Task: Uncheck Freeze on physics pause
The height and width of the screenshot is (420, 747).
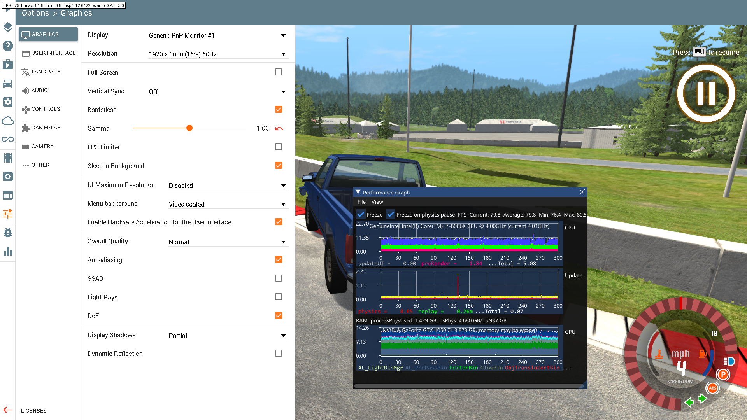Action: click(390, 215)
